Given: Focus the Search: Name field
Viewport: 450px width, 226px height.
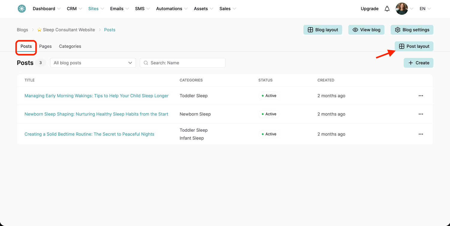Looking at the screenshot, I should coord(183,63).
